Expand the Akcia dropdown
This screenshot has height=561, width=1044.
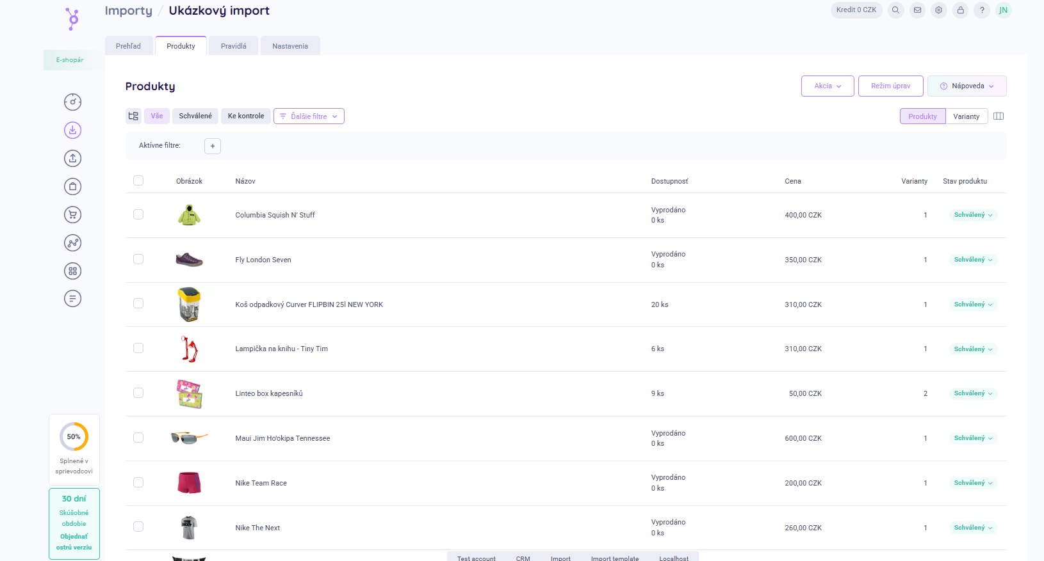[x=828, y=86]
